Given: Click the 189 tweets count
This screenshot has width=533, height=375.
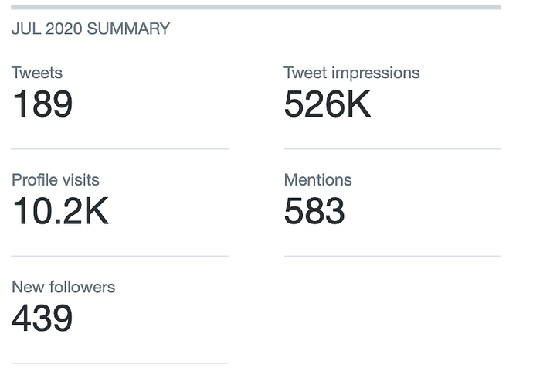Looking at the screenshot, I should pos(42,104).
